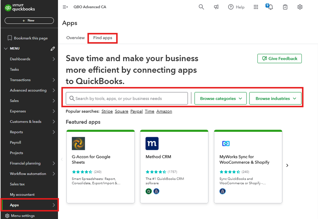The height and width of the screenshot is (219, 318).
Task: Open the settings gear
Action: (x=300, y=7)
